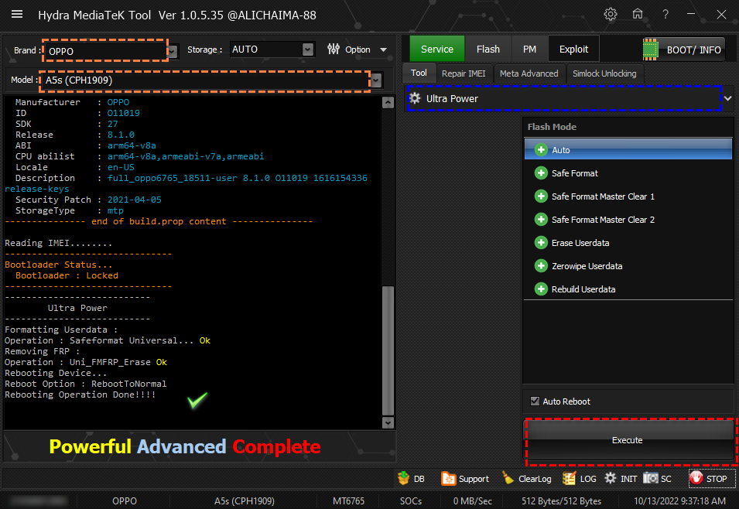Click plus icon beside Safe Format Master Clear 1
Viewport: 739px width, 509px height.
(x=541, y=196)
